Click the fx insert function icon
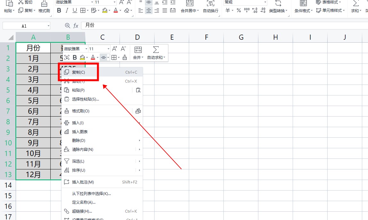368x220 pixels. [x=76, y=26]
